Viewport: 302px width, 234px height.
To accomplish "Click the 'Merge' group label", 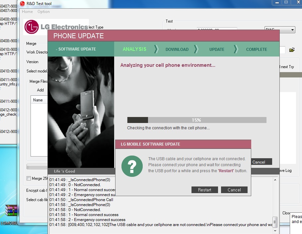I will pos(31,44).
